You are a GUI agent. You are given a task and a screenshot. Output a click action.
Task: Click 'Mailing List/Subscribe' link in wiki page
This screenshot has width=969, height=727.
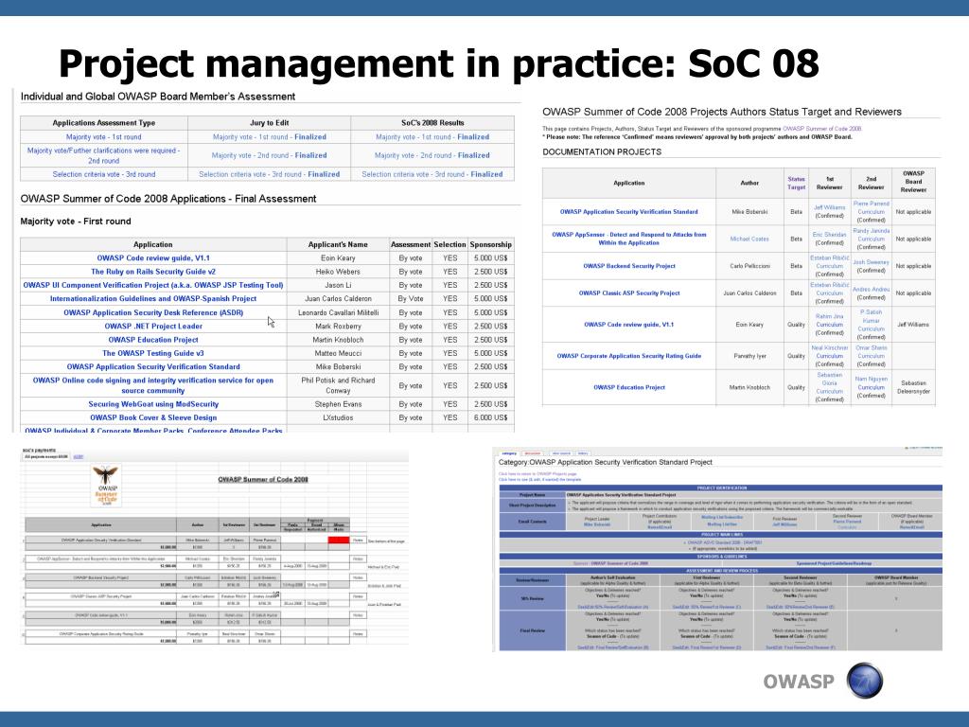[x=722, y=518]
